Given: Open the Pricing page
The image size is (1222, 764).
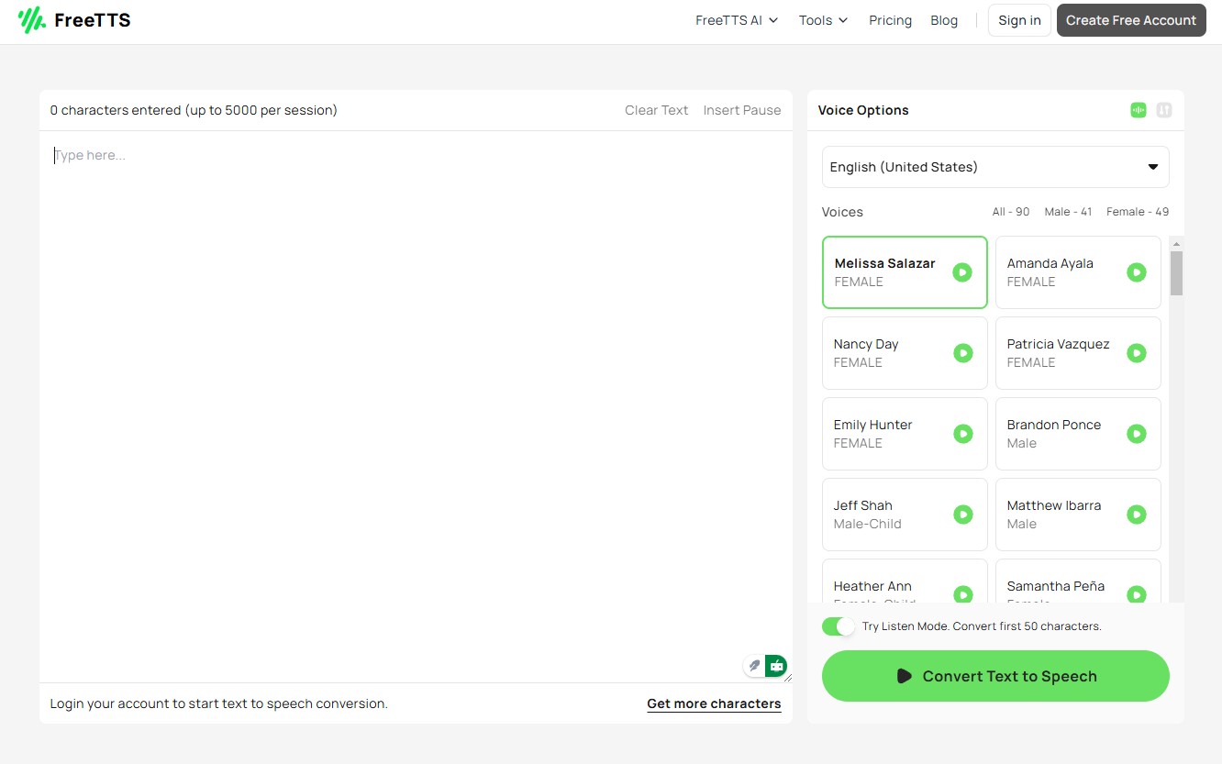Looking at the screenshot, I should pyautogui.click(x=891, y=20).
